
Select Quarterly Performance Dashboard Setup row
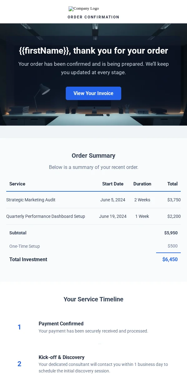point(93,216)
